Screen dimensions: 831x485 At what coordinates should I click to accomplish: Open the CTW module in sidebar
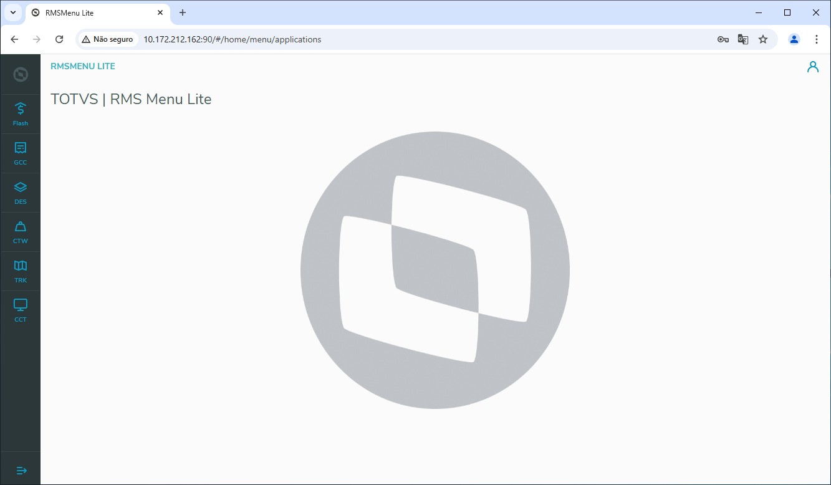[x=20, y=232]
